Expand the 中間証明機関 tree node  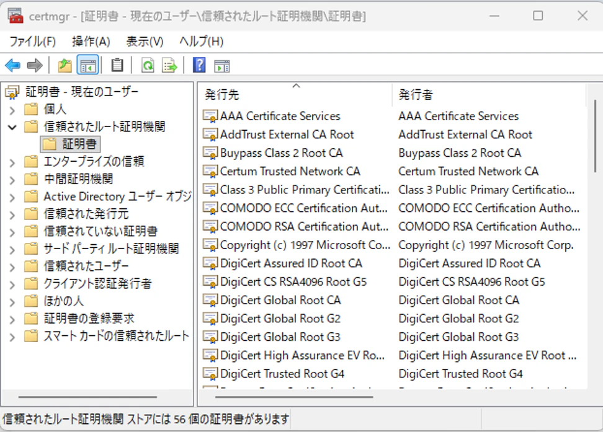12,180
